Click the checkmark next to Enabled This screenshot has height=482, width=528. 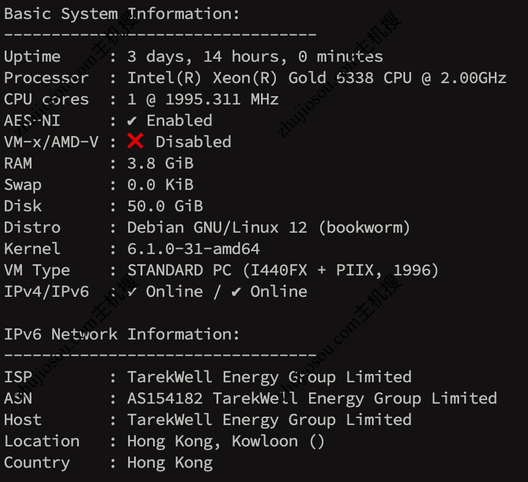pos(132,120)
